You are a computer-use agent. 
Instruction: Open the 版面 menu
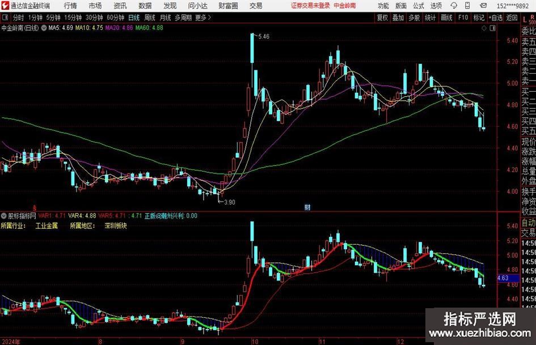[401, 6]
